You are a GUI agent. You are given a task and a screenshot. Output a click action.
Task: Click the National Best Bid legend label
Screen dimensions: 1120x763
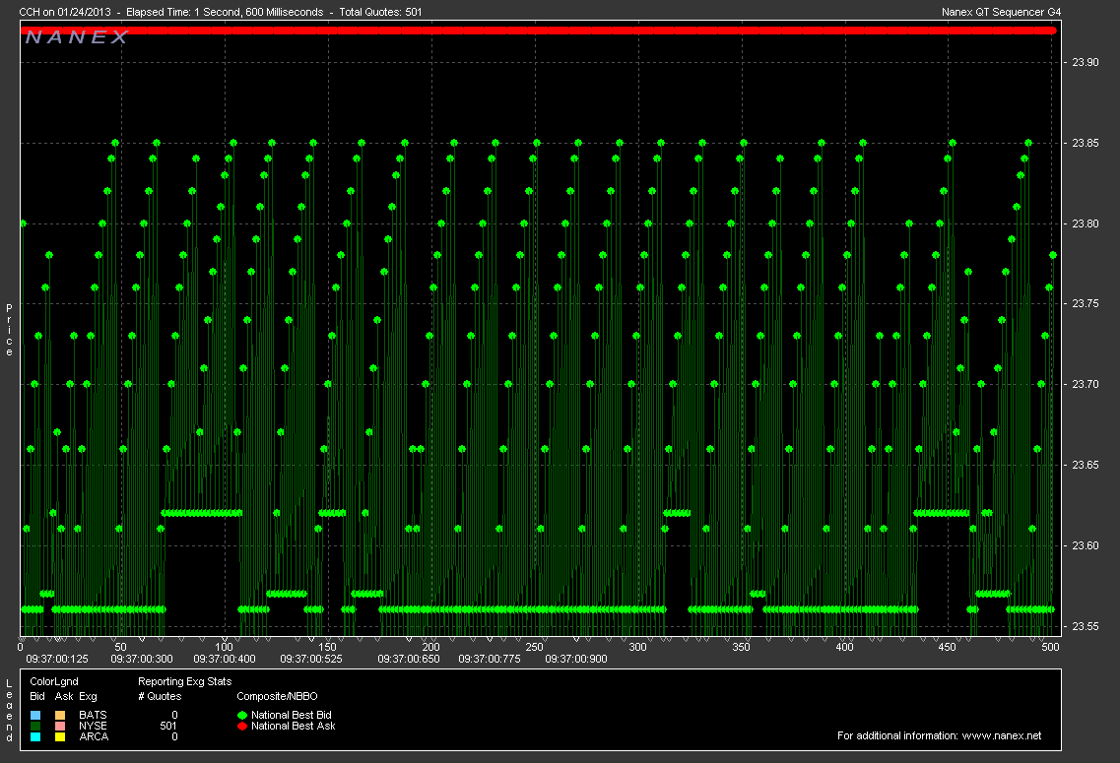(292, 715)
